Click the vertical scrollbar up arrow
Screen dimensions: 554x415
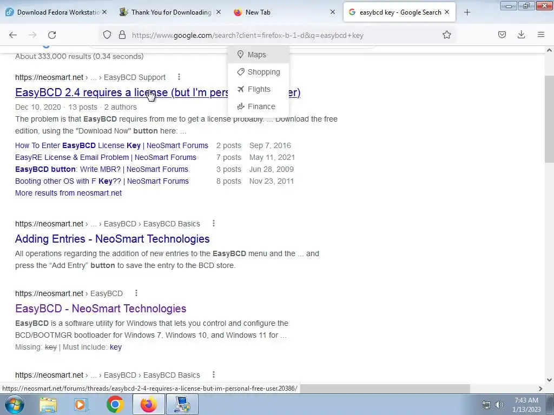pos(549,50)
